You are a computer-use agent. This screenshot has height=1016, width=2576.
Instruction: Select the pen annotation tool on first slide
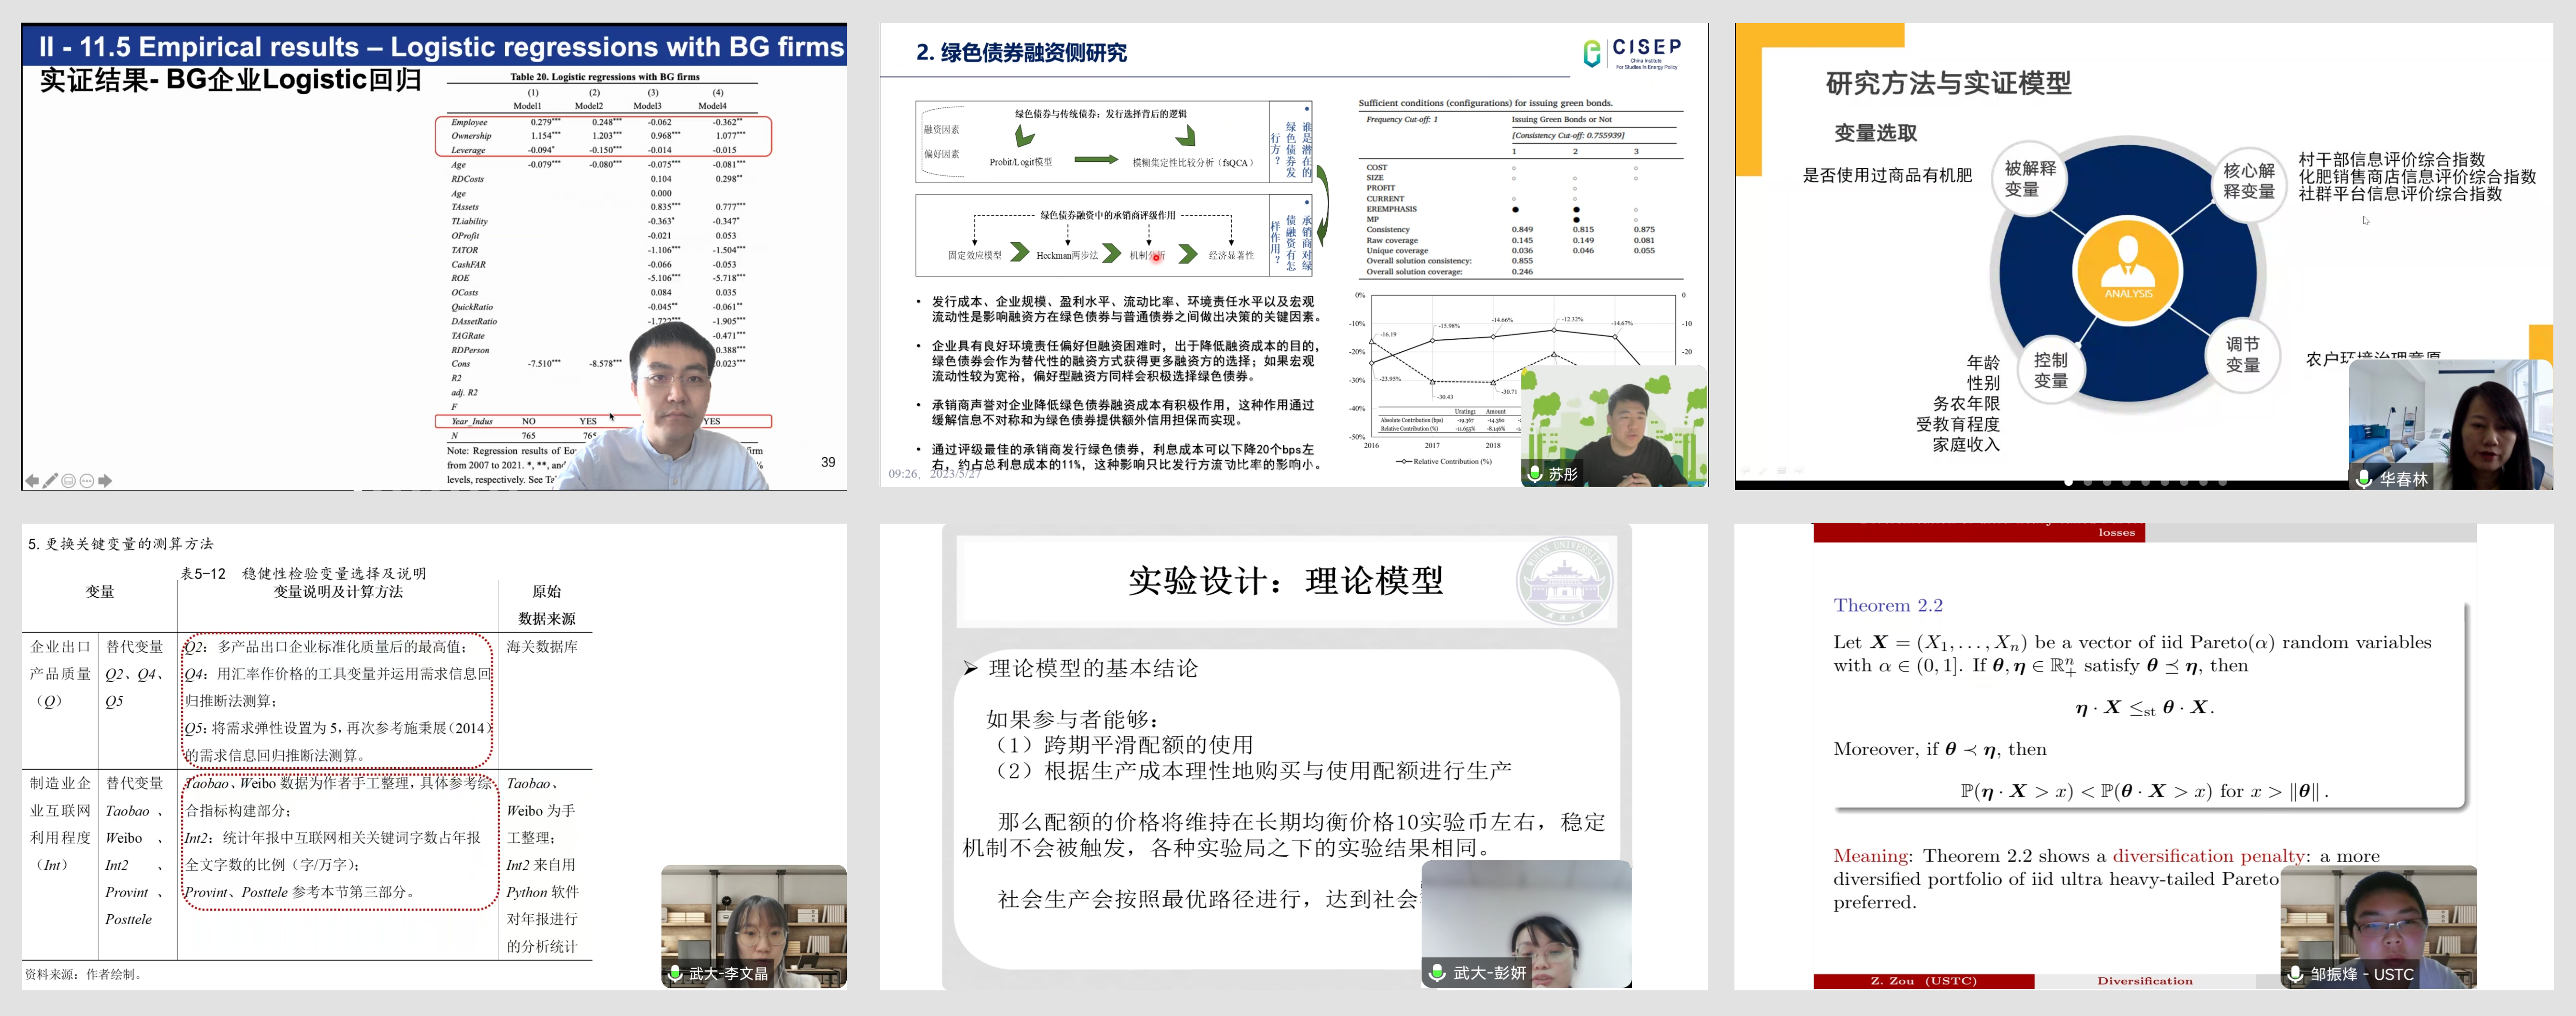[x=50, y=481]
